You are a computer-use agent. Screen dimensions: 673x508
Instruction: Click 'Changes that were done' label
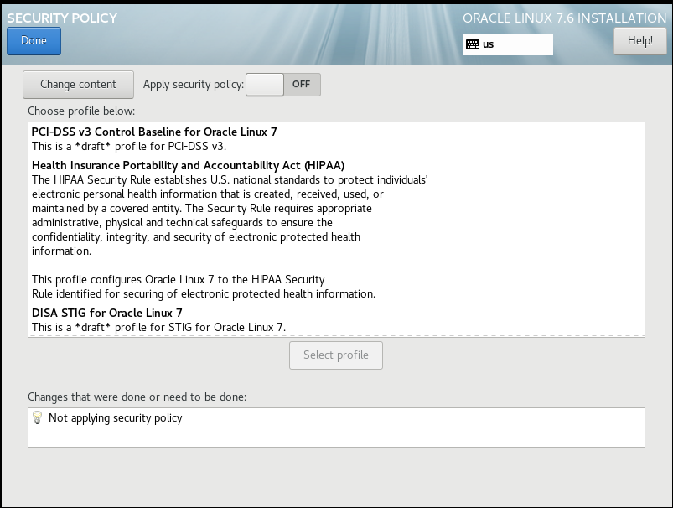[x=137, y=397]
